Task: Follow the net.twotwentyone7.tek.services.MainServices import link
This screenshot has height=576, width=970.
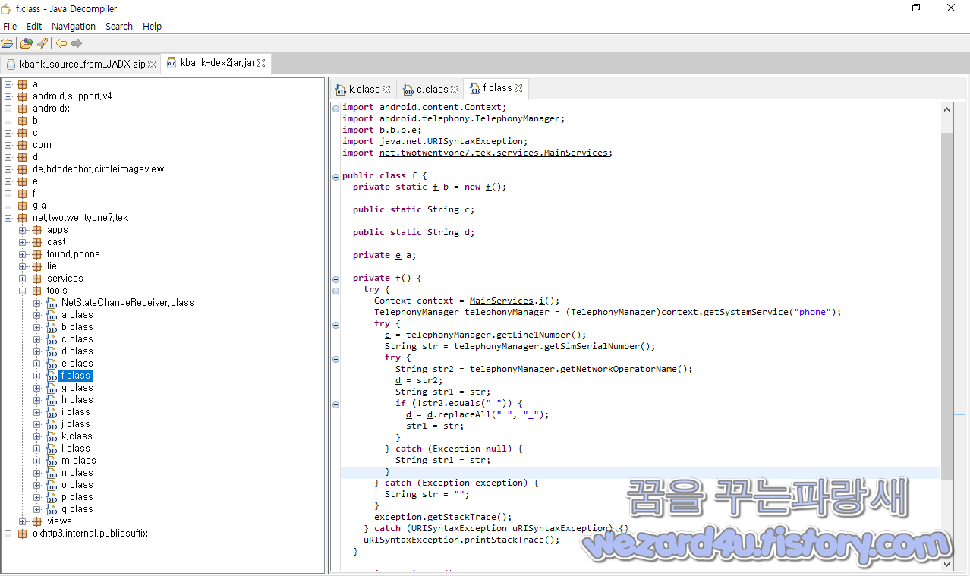Action: coord(494,153)
